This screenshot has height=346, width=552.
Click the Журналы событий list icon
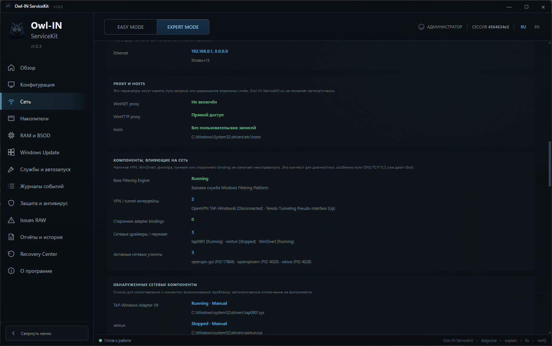pyautogui.click(x=11, y=186)
